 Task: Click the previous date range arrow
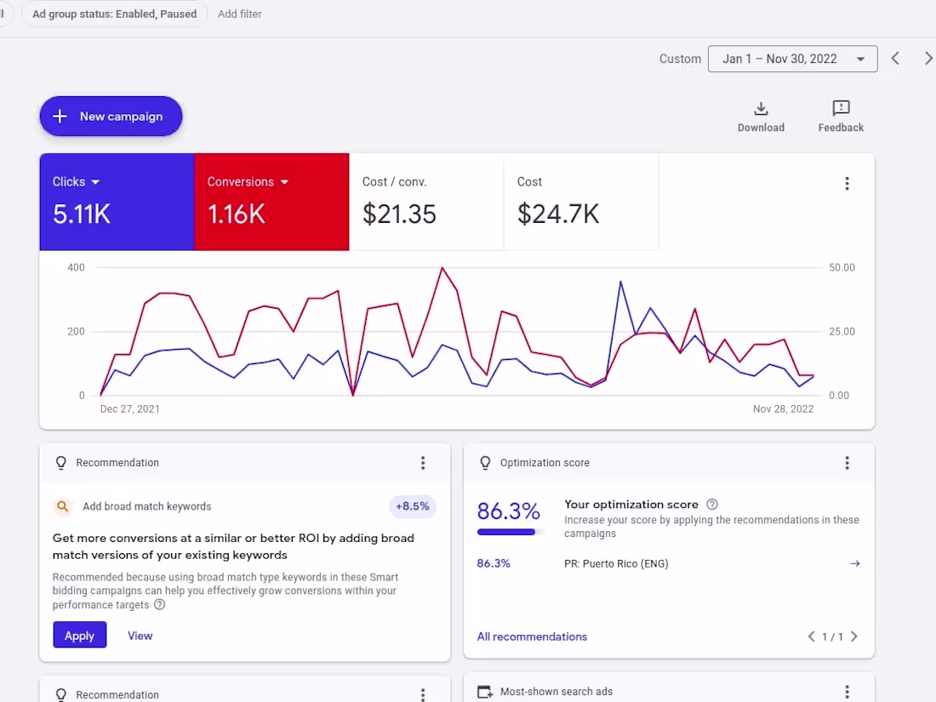(894, 58)
